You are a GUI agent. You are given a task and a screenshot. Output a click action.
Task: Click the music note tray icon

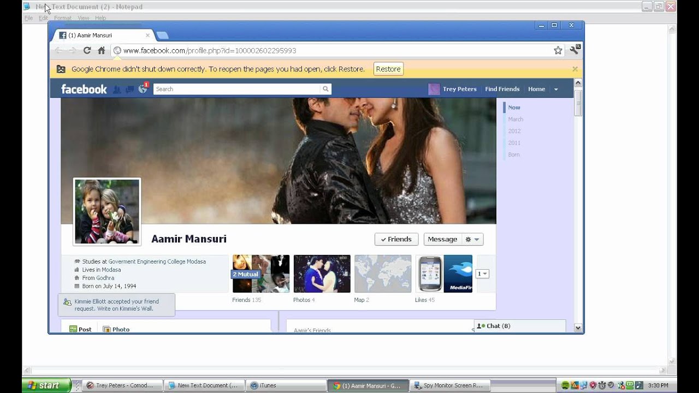point(639,385)
